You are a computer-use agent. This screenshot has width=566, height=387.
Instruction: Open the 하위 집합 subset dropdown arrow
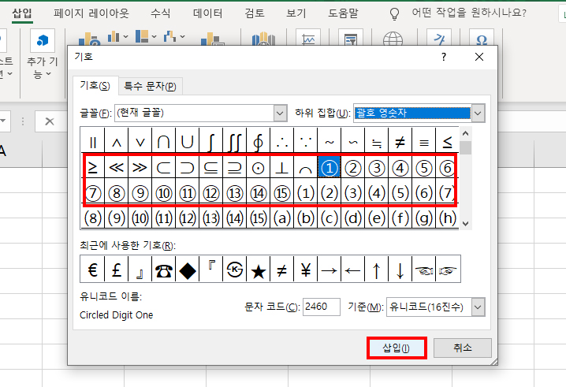pyautogui.click(x=478, y=113)
